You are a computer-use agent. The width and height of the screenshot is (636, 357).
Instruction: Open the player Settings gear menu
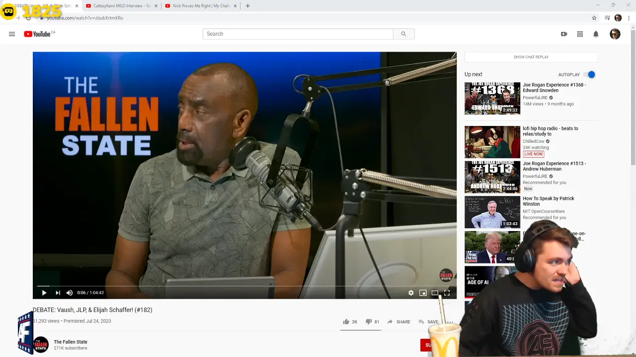coord(411,293)
